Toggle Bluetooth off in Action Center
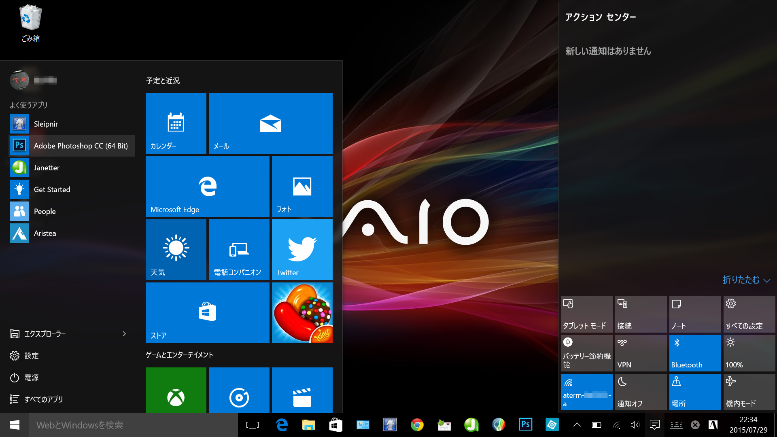Screen dimensions: 777x437 (x=694, y=353)
